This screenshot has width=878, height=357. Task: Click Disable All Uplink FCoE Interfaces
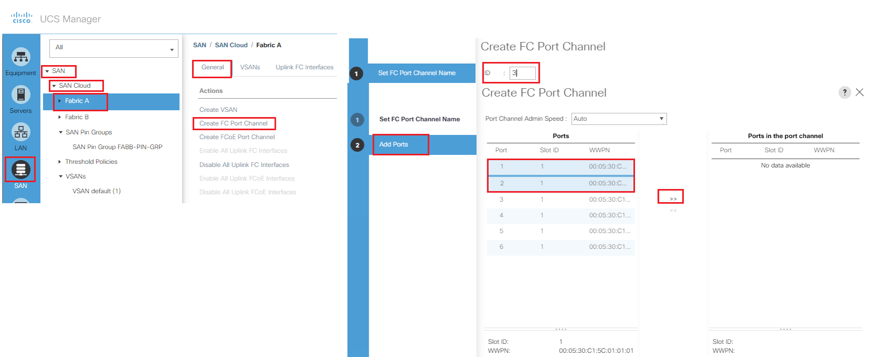(x=248, y=192)
